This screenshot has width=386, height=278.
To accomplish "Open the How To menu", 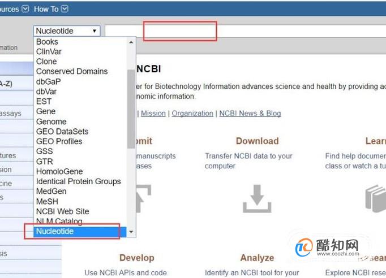I will [x=51, y=9].
